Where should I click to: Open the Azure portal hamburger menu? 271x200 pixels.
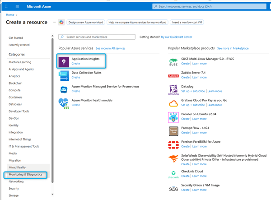point(17,6)
